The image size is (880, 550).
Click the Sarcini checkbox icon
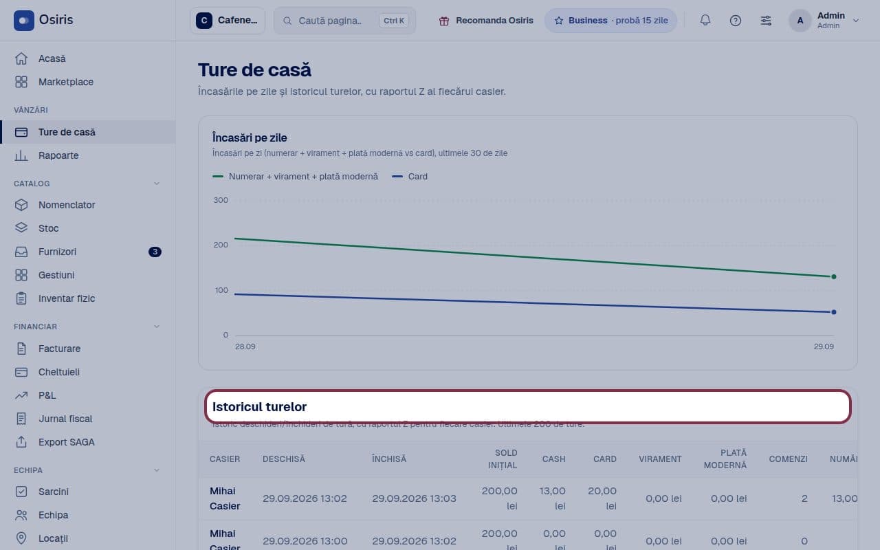click(x=21, y=492)
